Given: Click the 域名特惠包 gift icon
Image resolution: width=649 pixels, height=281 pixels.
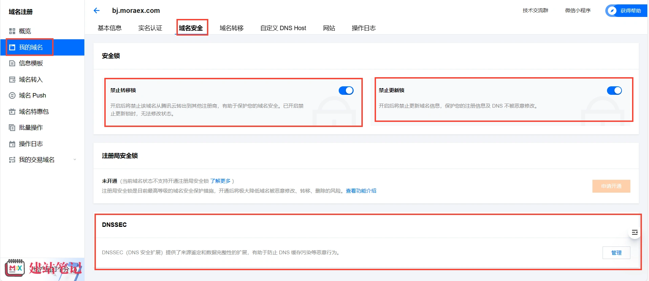Looking at the screenshot, I should pos(12,112).
